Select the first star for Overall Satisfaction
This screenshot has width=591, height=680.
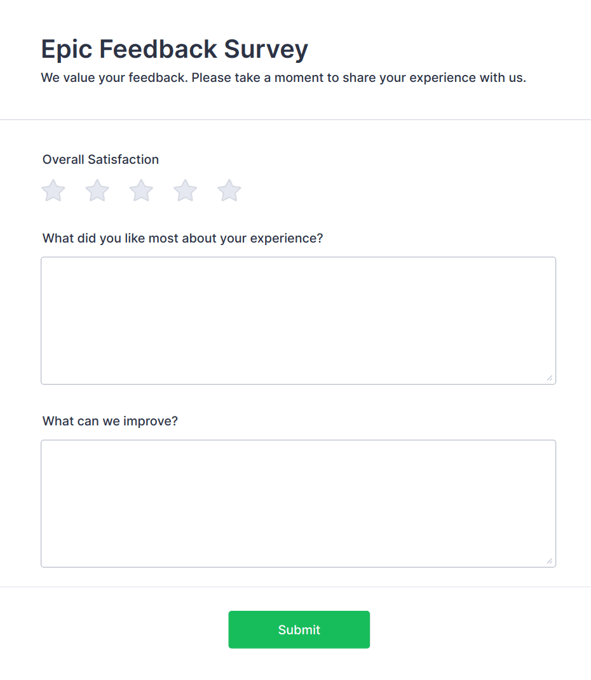point(53,190)
